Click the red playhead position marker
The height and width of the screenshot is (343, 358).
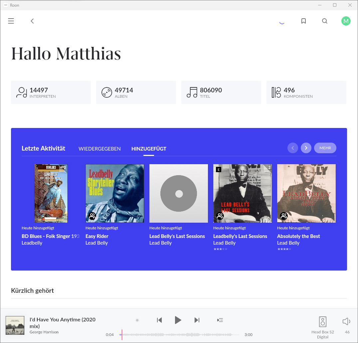122,335
